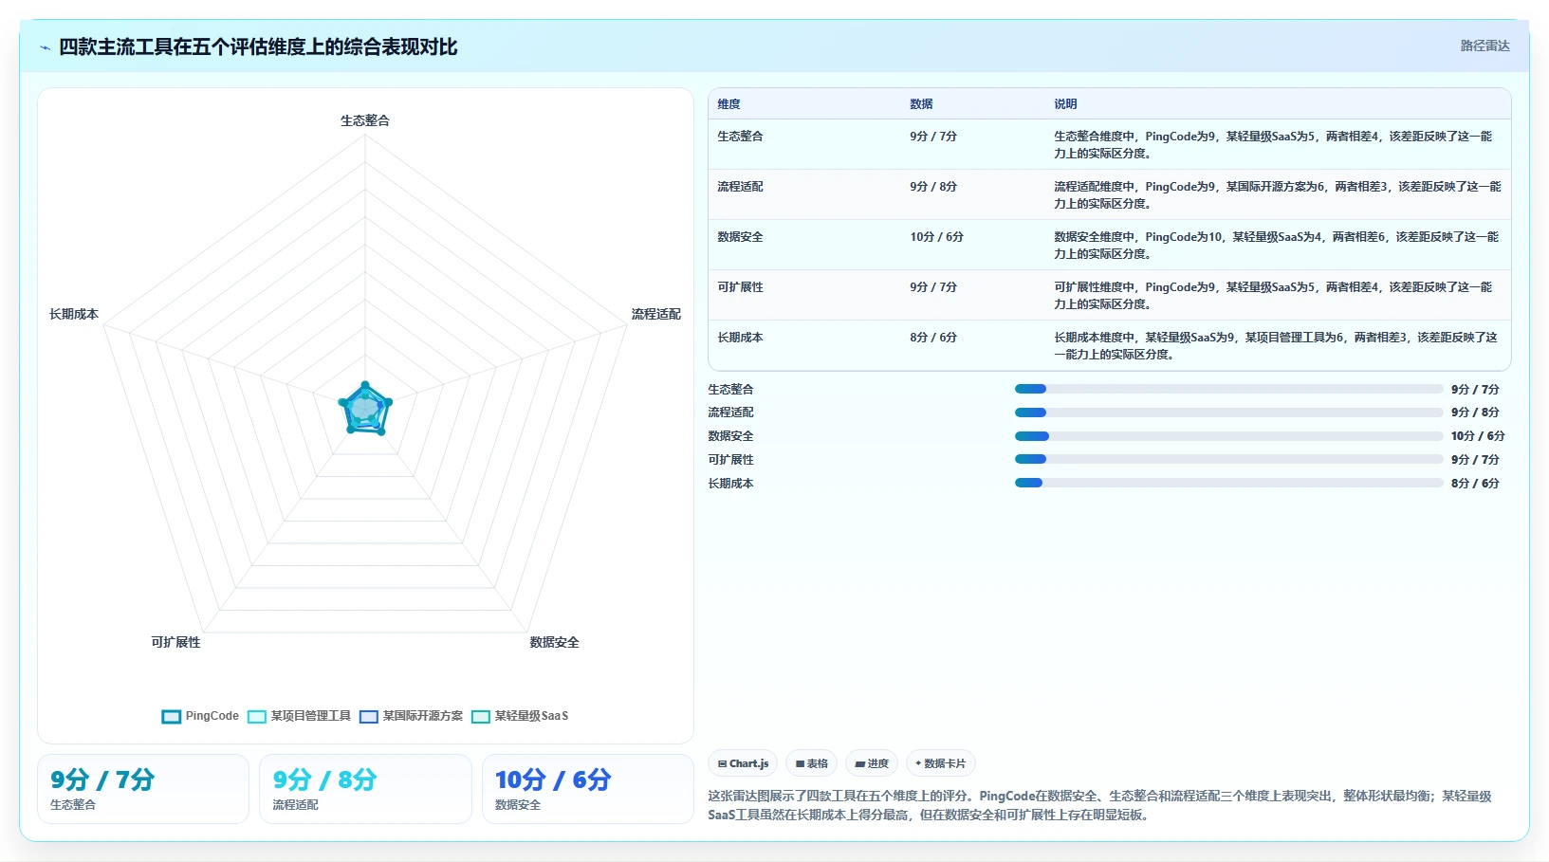
Task: Click the 数据安全 progress bar
Action: [1228, 436]
